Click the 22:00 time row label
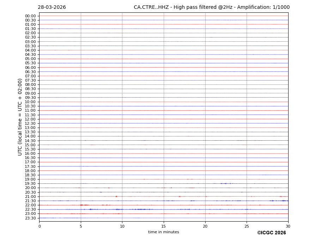 click(30, 205)
